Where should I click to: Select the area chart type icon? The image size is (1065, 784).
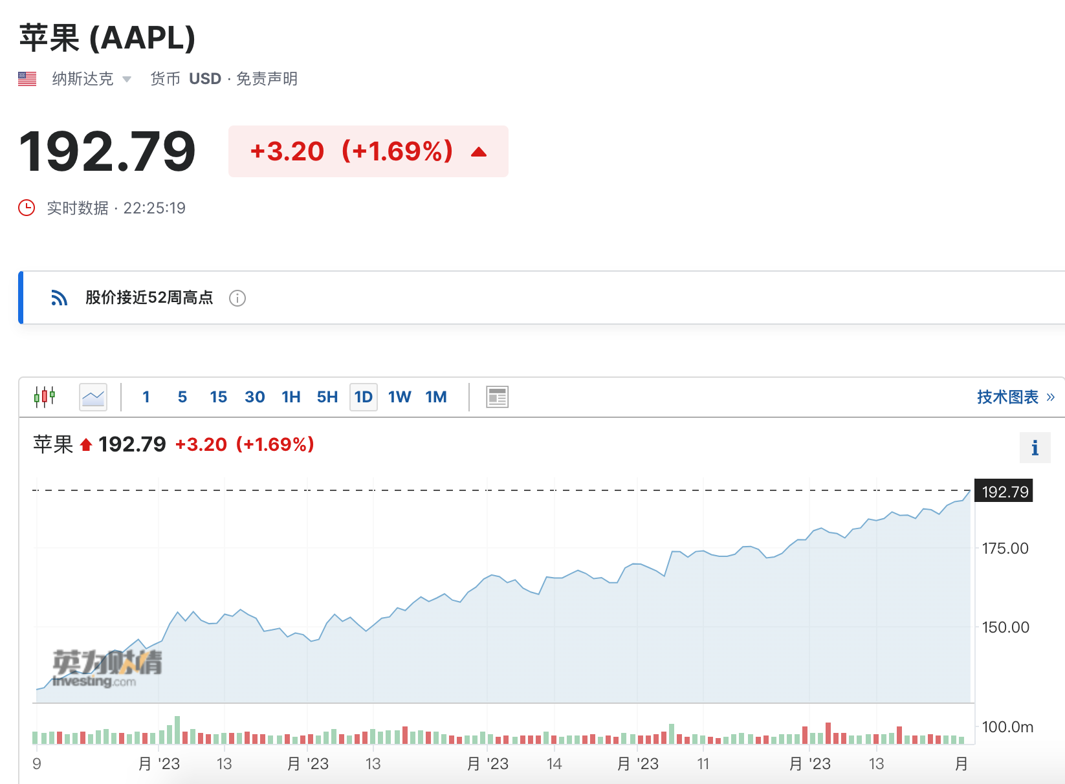point(93,397)
